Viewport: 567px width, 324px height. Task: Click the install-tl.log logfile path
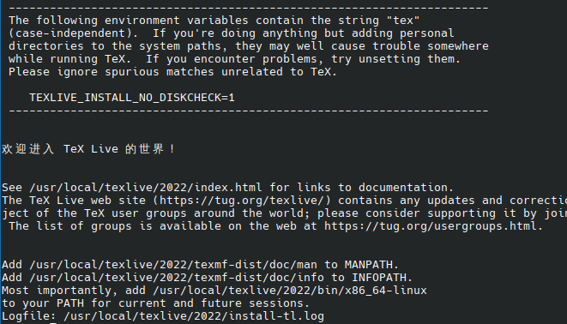pos(194,316)
